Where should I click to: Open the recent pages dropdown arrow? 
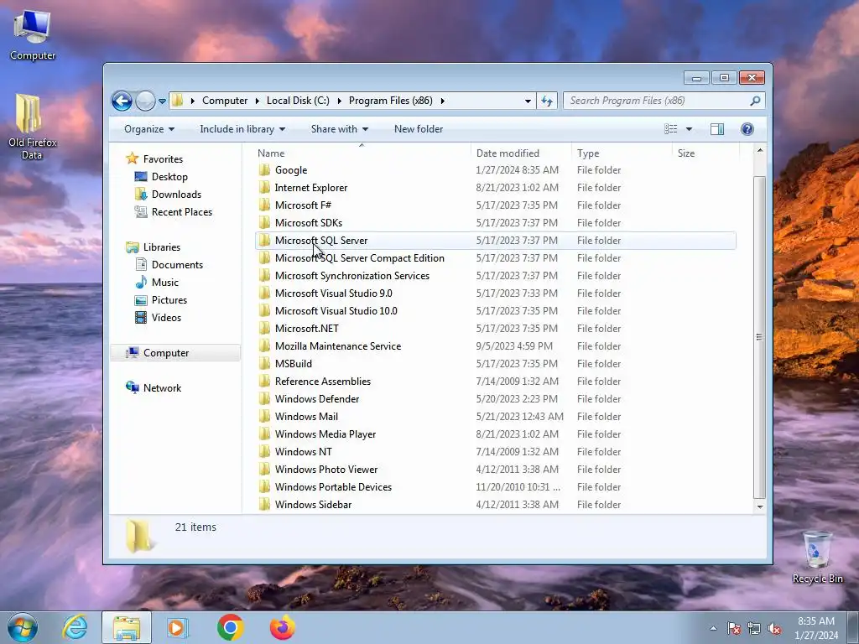coord(162,101)
